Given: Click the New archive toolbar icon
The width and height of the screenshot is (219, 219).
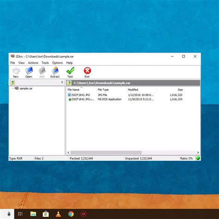Looking at the screenshot, I should (16, 71).
